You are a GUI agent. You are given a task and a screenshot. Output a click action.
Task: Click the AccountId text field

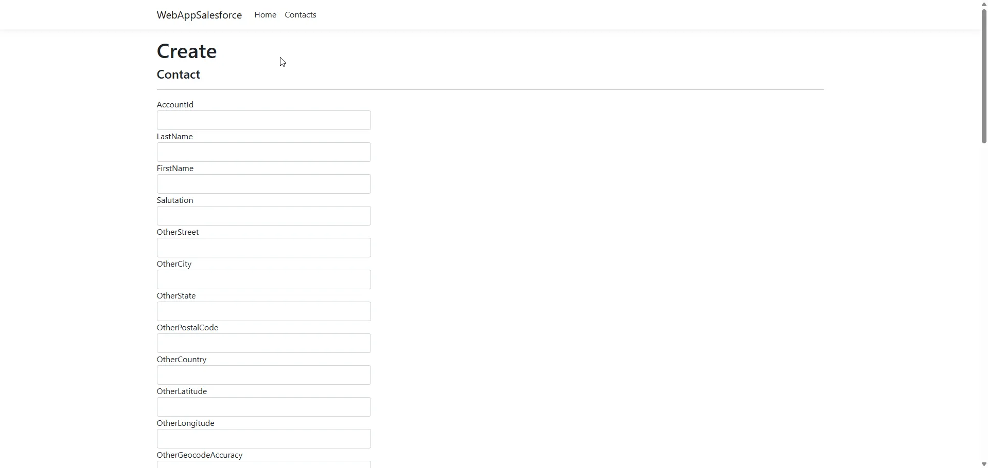pyautogui.click(x=263, y=120)
